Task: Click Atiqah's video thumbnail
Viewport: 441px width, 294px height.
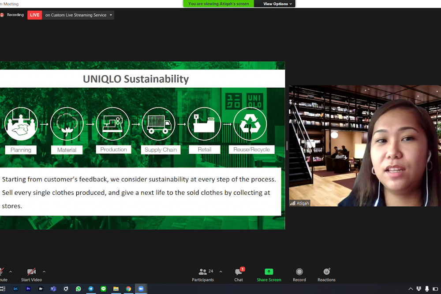Action: tap(365, 146)
